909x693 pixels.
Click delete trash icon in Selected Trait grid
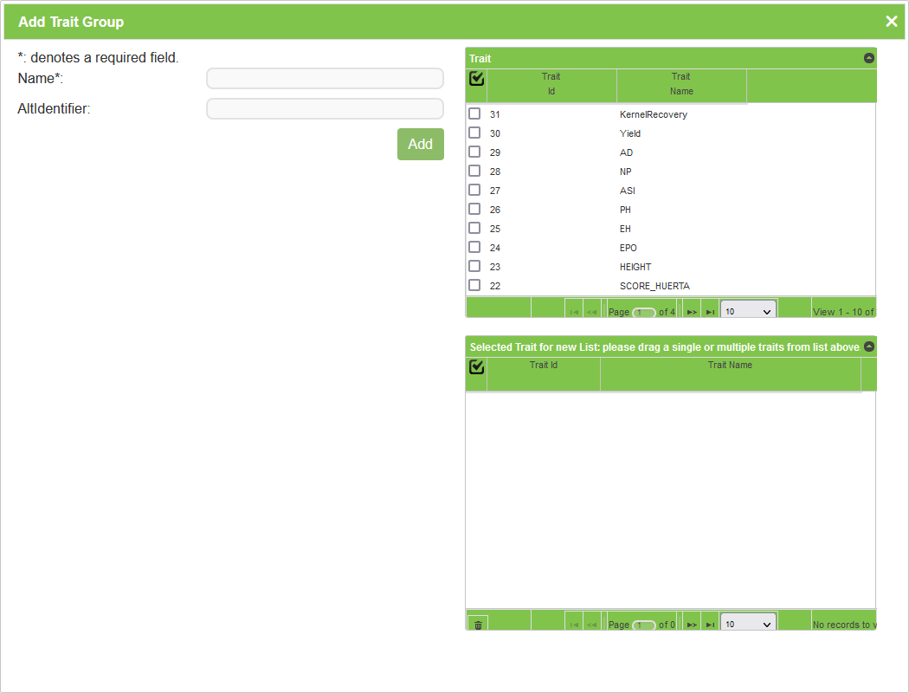point(478,625)
